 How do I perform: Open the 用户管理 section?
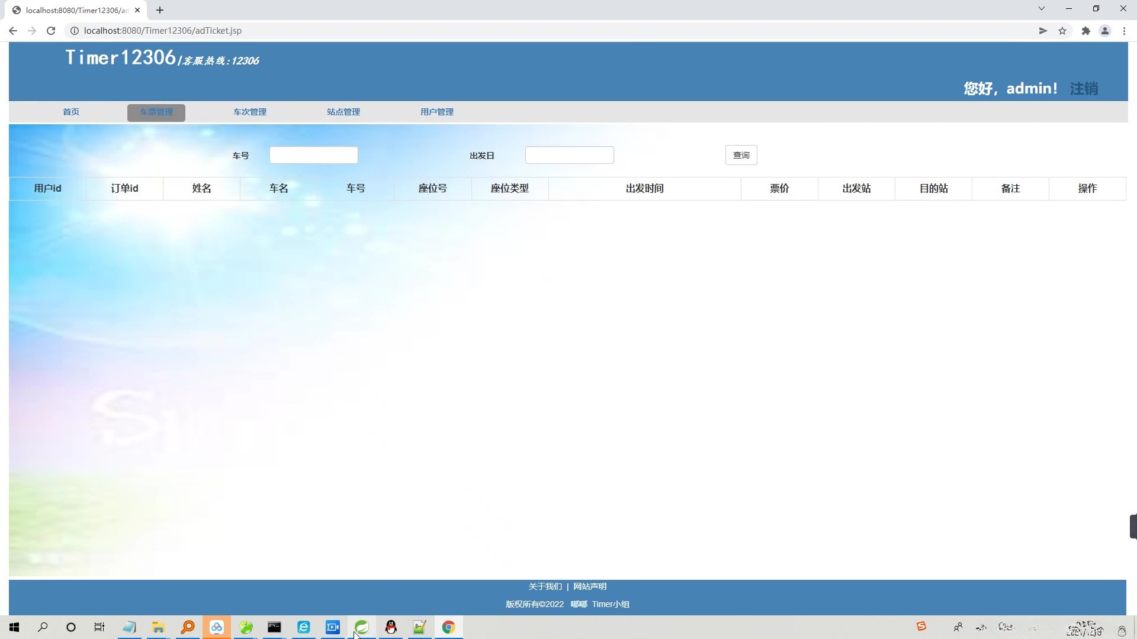point(437,112)
